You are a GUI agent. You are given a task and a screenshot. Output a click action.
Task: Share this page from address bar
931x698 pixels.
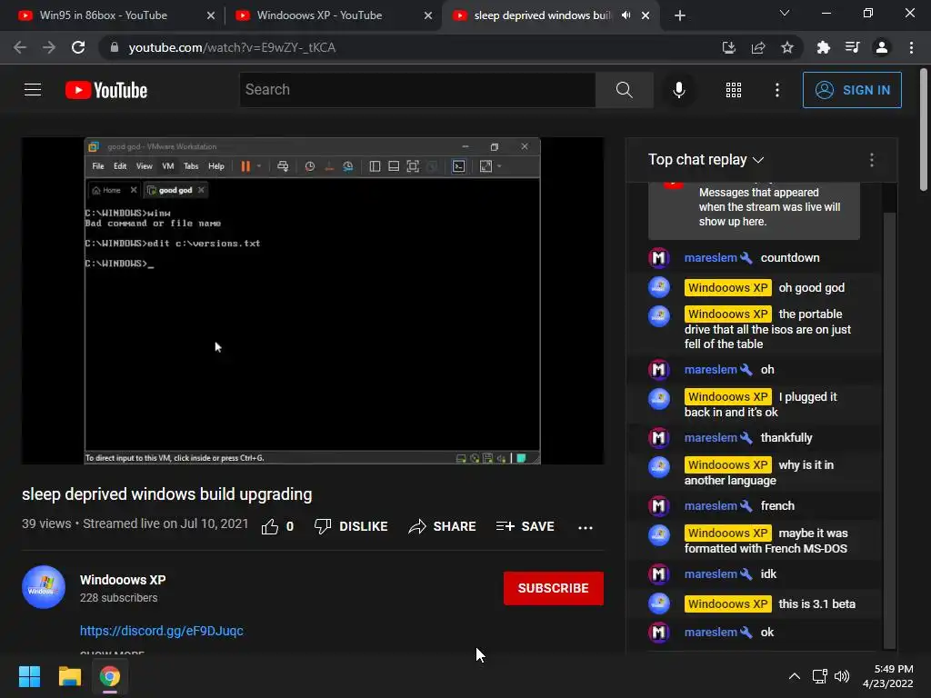tap(757, 47)
